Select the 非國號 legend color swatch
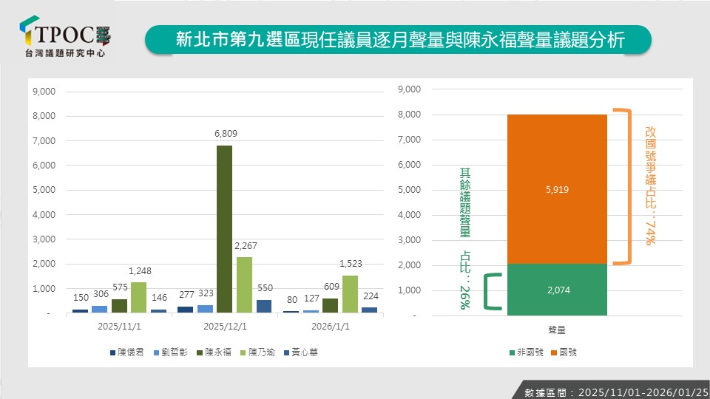The width and height of the screenshot is (710, 399). pos(512,352)
